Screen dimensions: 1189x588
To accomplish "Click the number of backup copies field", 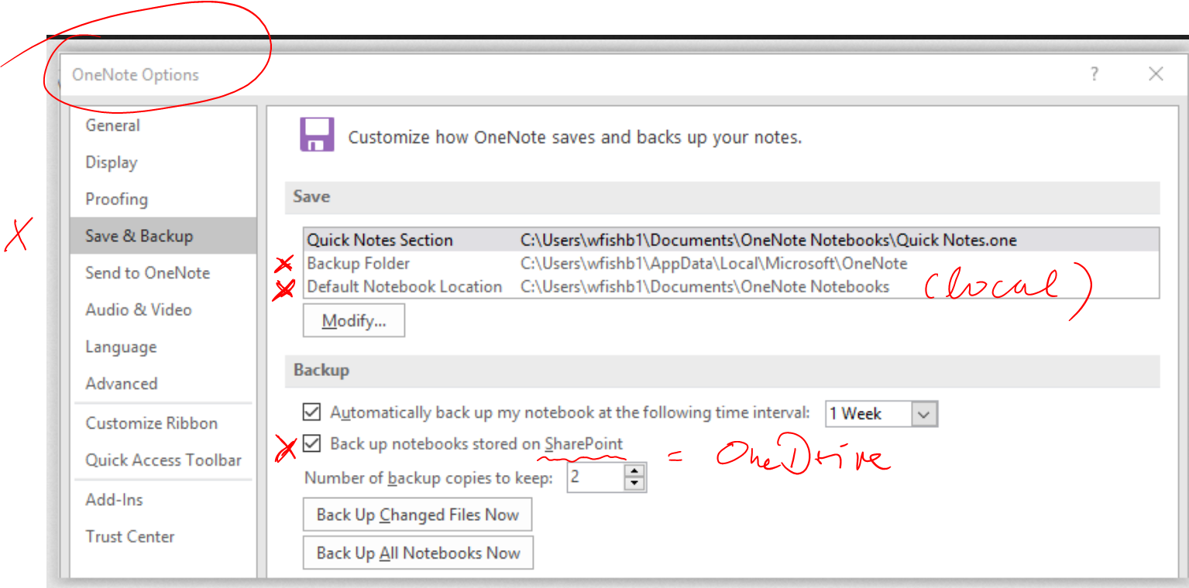I will (596, 477).
